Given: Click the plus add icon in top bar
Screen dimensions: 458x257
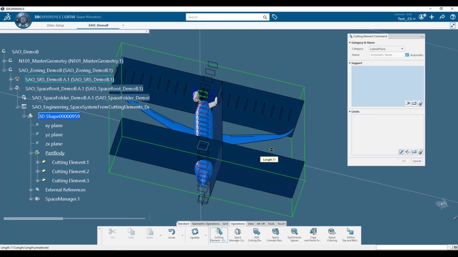Looking at the screenshot, I should [432, 17].
